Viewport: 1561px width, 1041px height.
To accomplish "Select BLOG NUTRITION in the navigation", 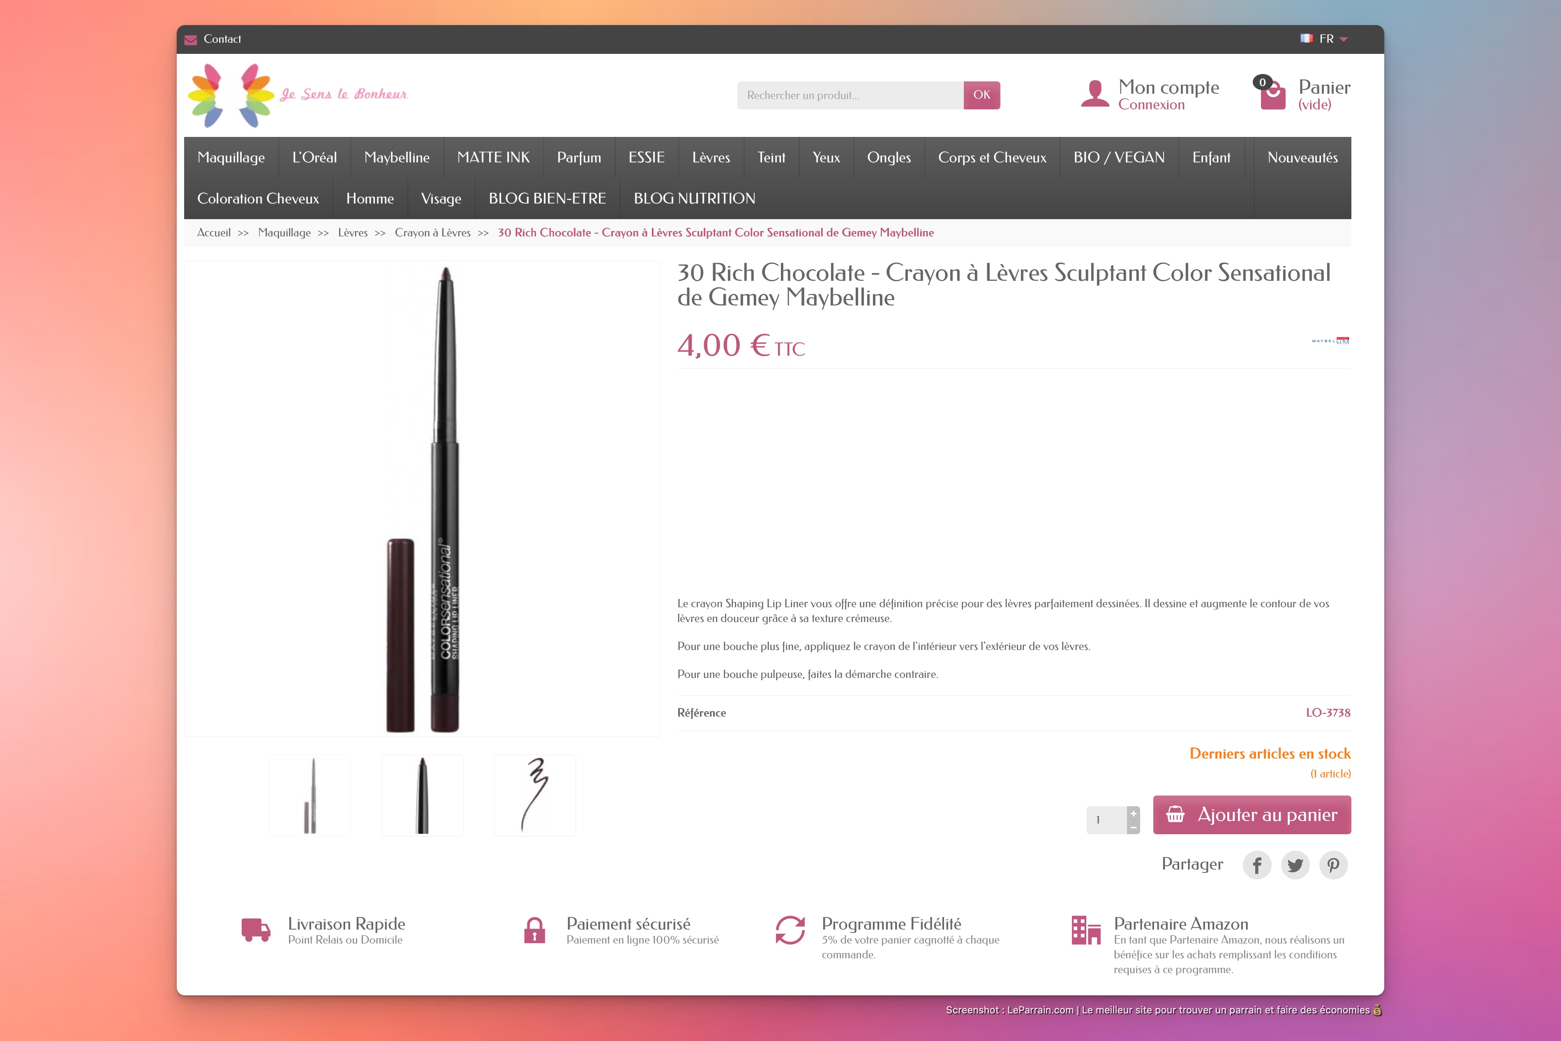I will coord(694,199).
